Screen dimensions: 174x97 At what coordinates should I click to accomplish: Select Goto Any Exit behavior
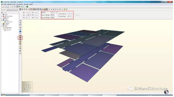tap(9, 22)
